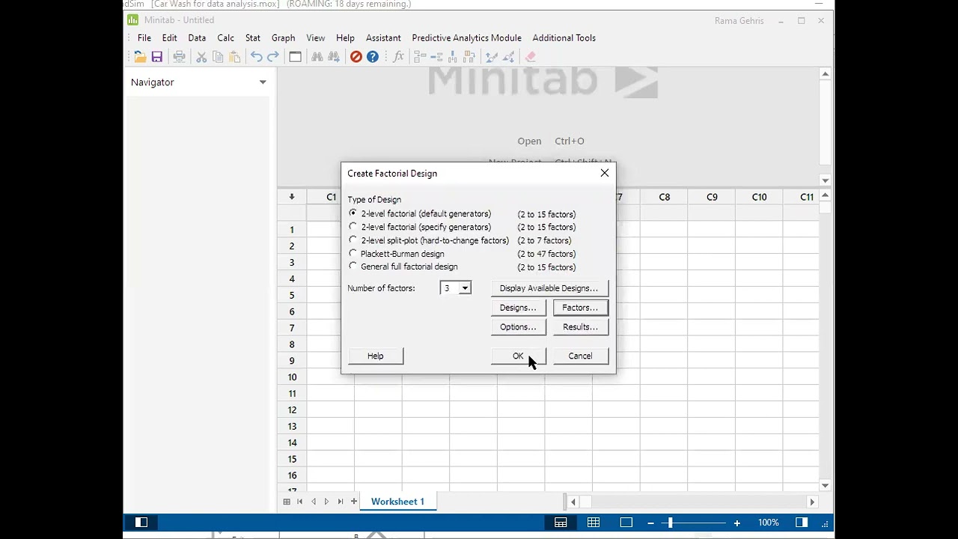Click the next sheet arrow
Screen dimensions: 958x539
point(327,502)
